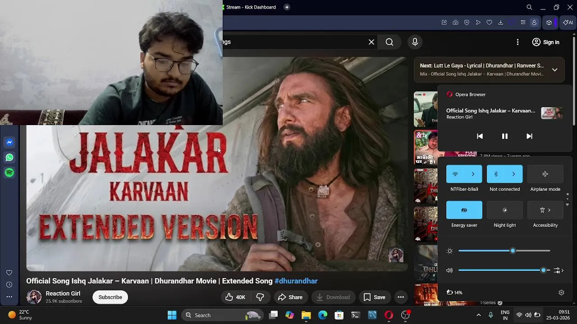Screen dimensions: 577x324
Task: Open Opera extensions cube icon
Action: (x=549, y=22)
